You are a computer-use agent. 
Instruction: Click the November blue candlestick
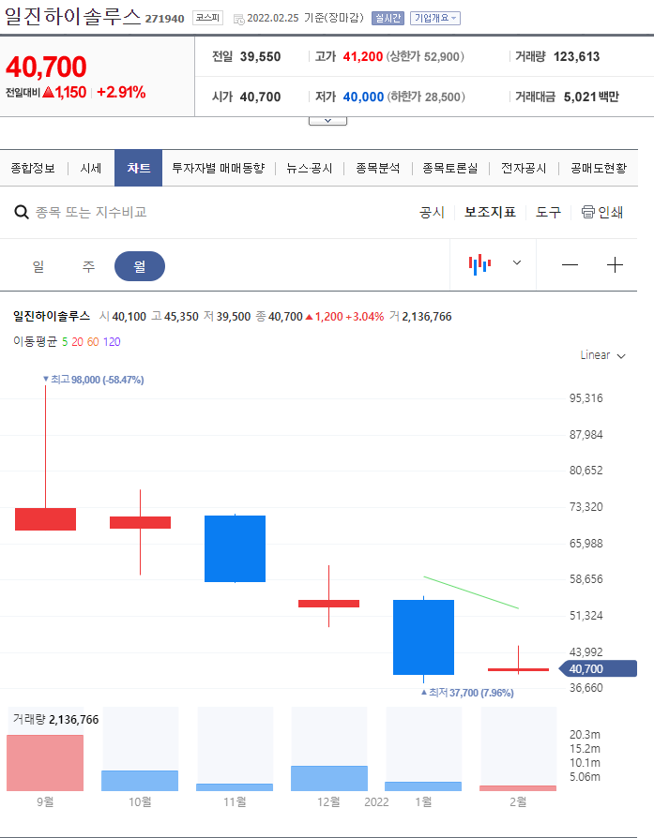pyautogui.click(x=235, y=548)
